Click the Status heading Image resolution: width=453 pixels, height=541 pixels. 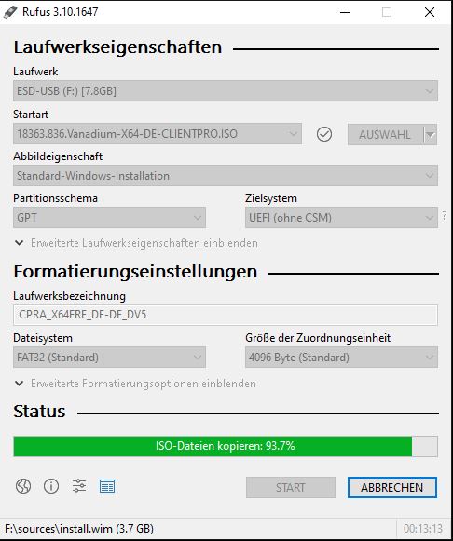click(x=39, y=412)
